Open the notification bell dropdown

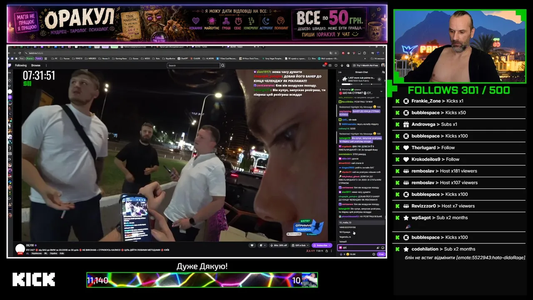tap(262, 245)
